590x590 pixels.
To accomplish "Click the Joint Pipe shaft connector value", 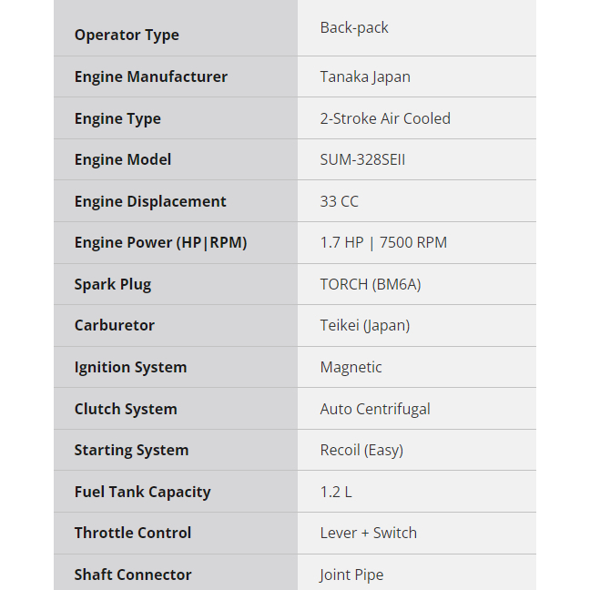I will point(351,575).
